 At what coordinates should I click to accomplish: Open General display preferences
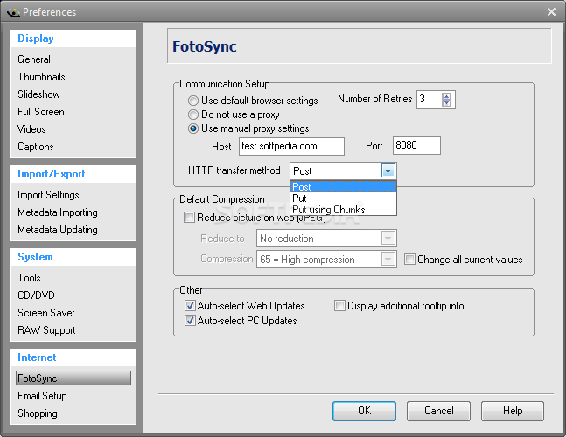[34, 59]
